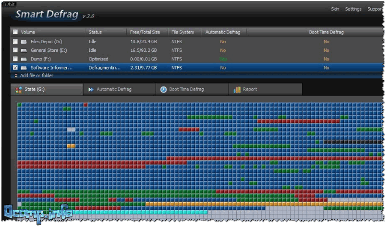Click the Automatic Defrag fast-forward icon
The image size is (389, 226).
click(x=91, y=89)
